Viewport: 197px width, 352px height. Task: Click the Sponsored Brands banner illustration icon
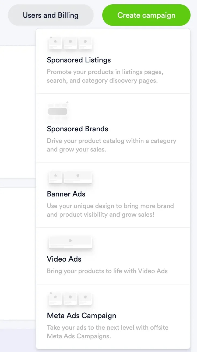58,110
